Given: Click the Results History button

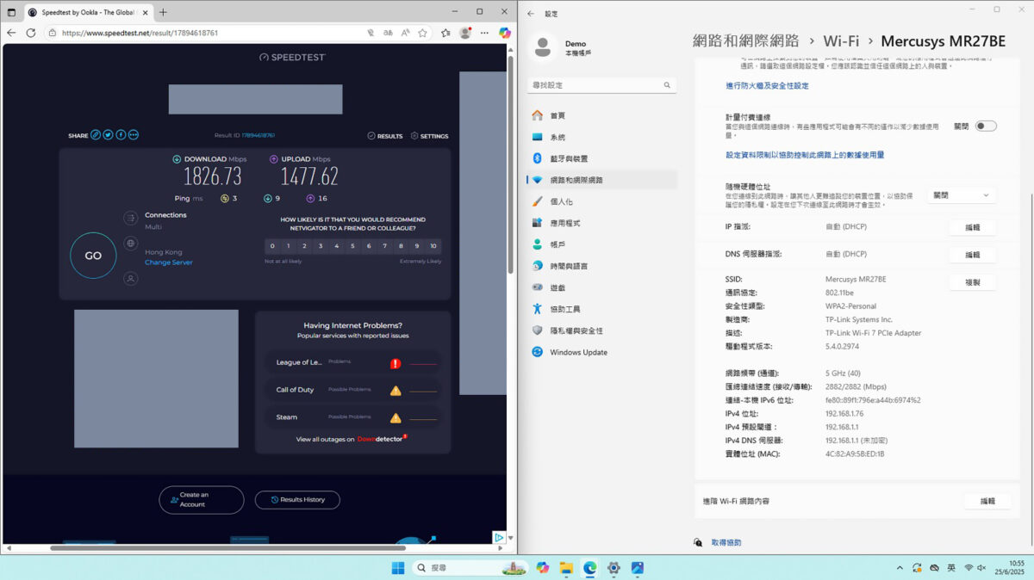Looking at the screenshot, I should [x=297, y=500].
